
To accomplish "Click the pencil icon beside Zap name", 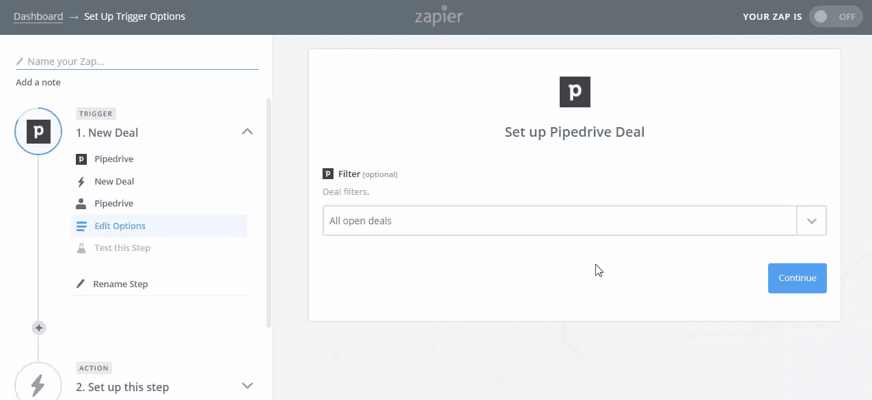I will click(x=20, y=62).
